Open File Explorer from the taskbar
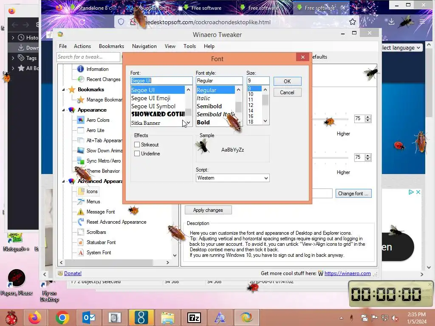 click(x=168, y=318)
